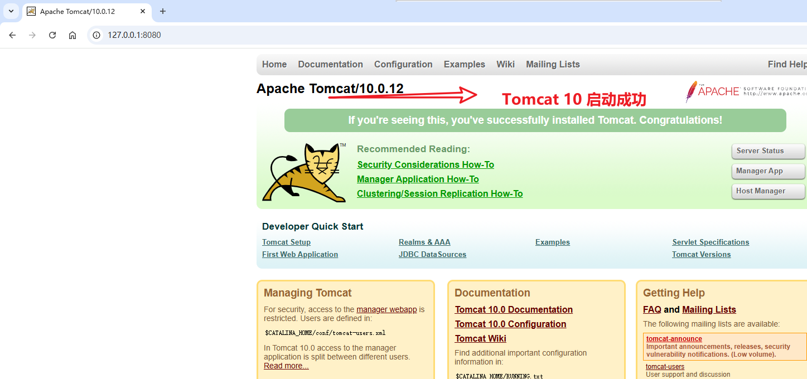
Task: Click the browser forward arrow
Action: (x=32, y=35)
